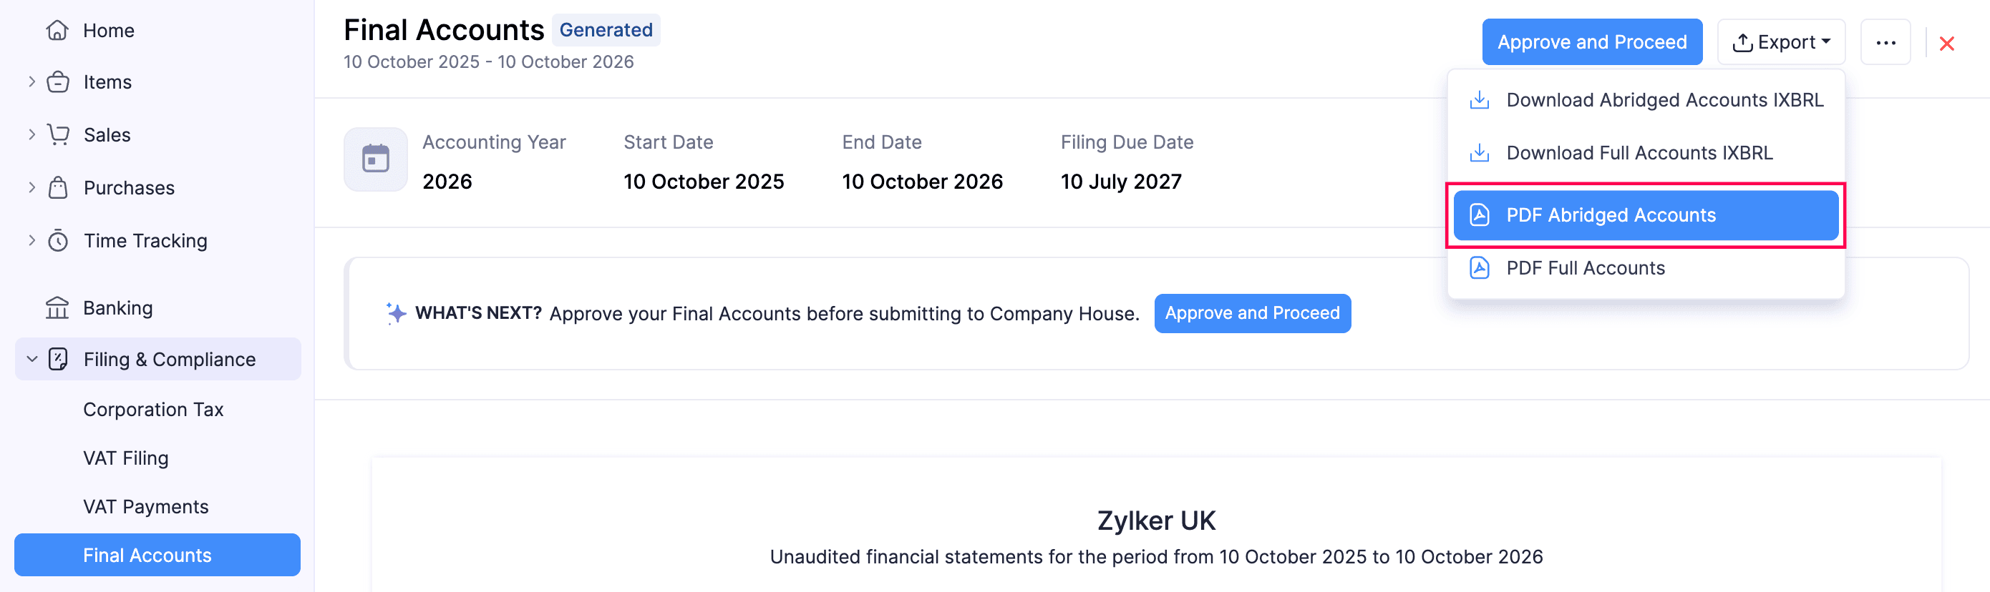Expand the Items sidebar section
The image size is (1990, 592).
click(31, 81)
